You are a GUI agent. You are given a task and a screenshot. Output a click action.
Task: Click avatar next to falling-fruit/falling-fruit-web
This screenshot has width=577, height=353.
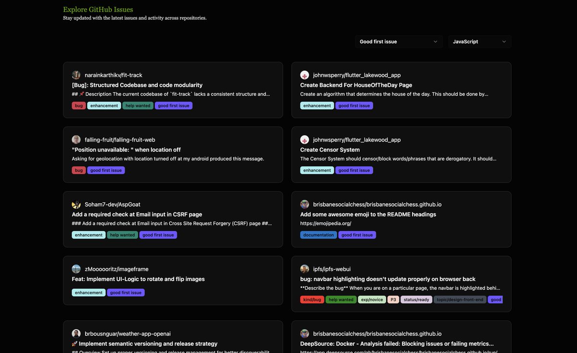pyautogui.click(x=76, y=140)
